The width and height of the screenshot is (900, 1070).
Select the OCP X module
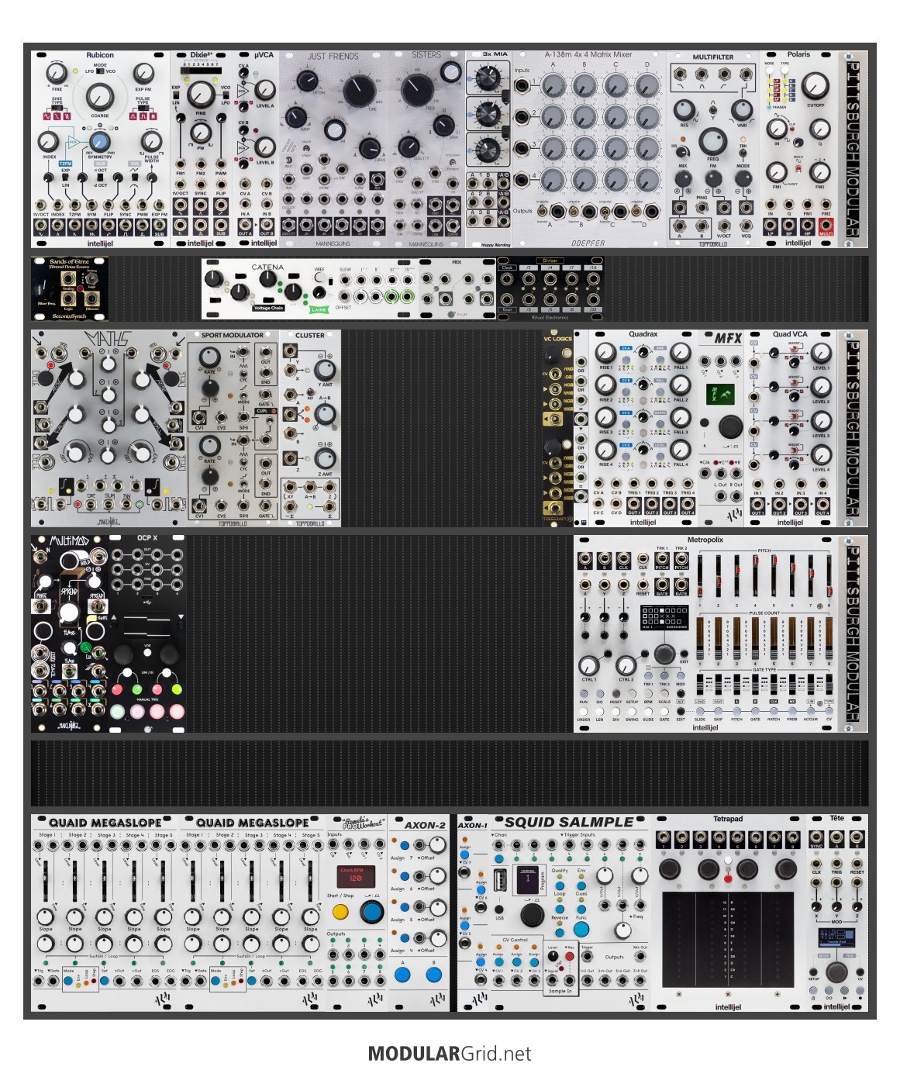coord(147,633)
